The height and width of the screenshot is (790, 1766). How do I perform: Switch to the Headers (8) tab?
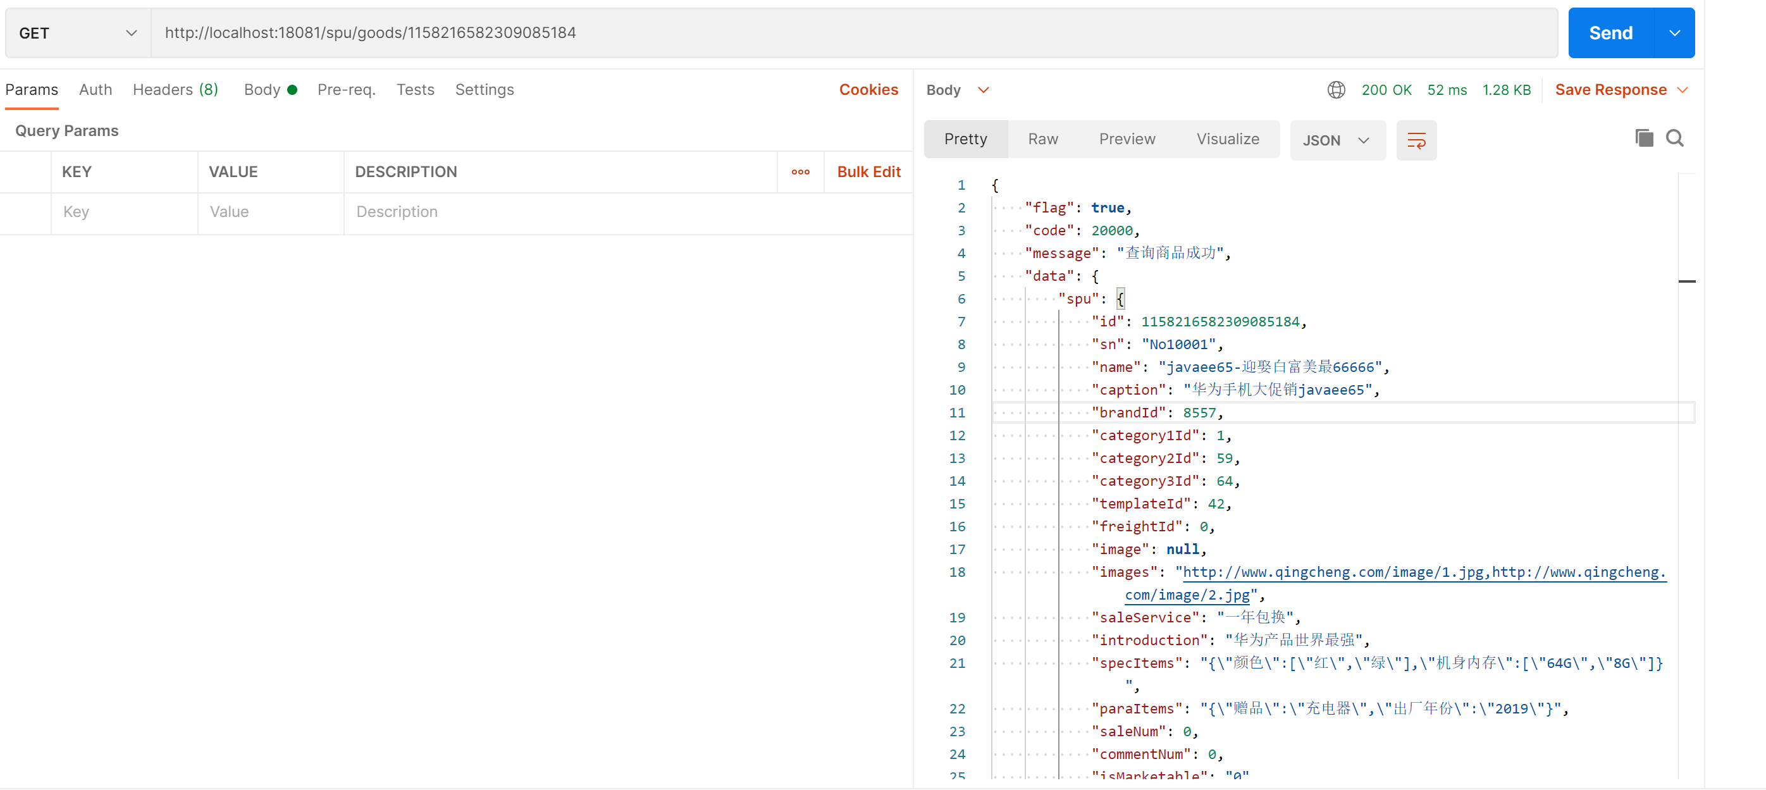tap(175, 90)
